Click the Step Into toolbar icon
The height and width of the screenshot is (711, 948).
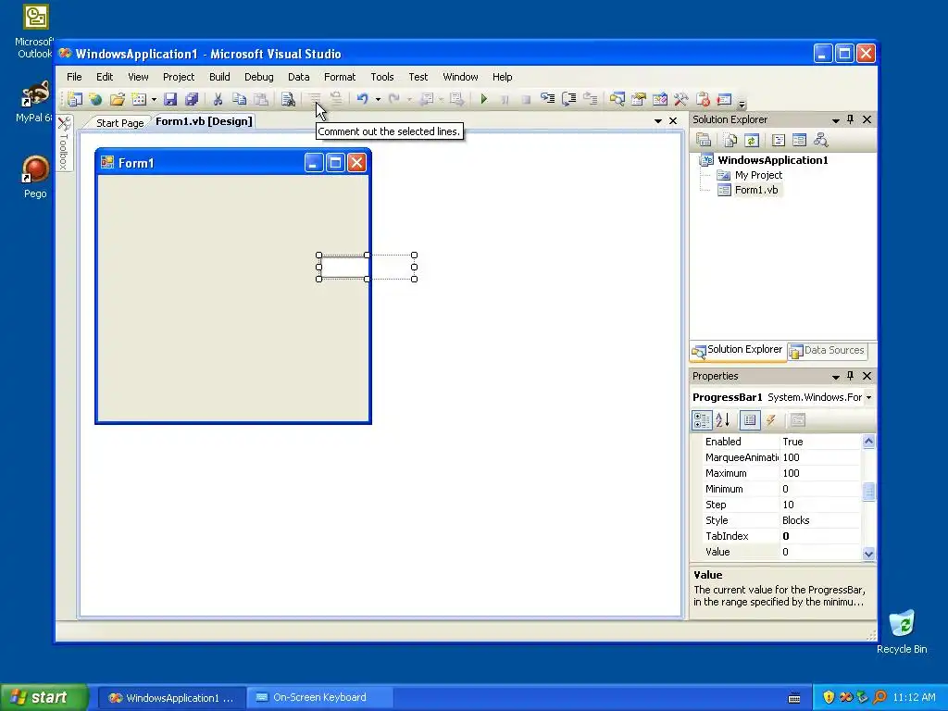point(548,99)
